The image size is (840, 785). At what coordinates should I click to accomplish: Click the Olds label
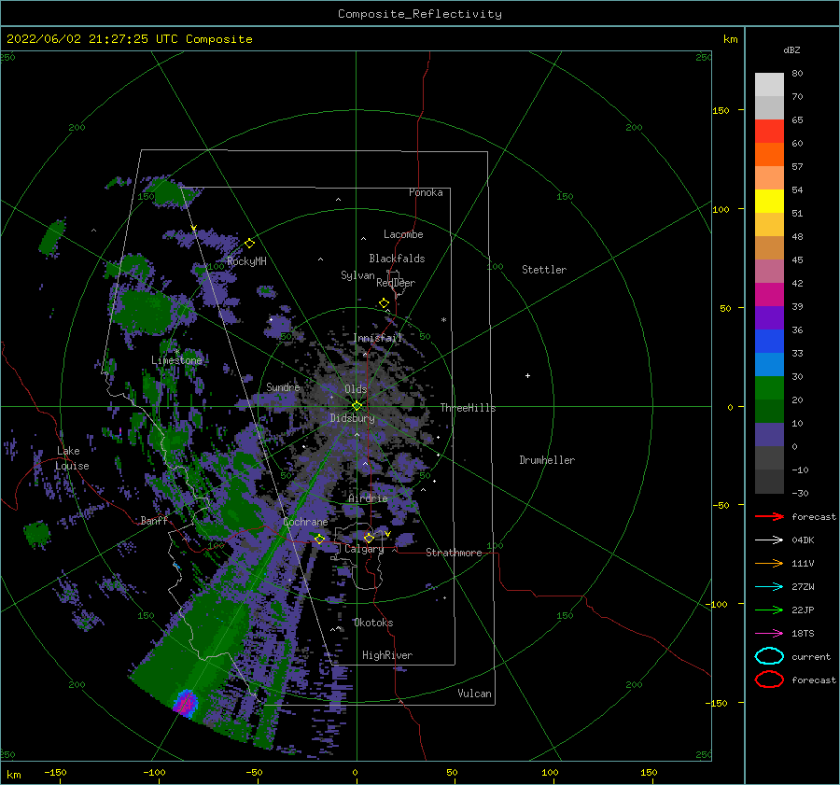[356, 389]
